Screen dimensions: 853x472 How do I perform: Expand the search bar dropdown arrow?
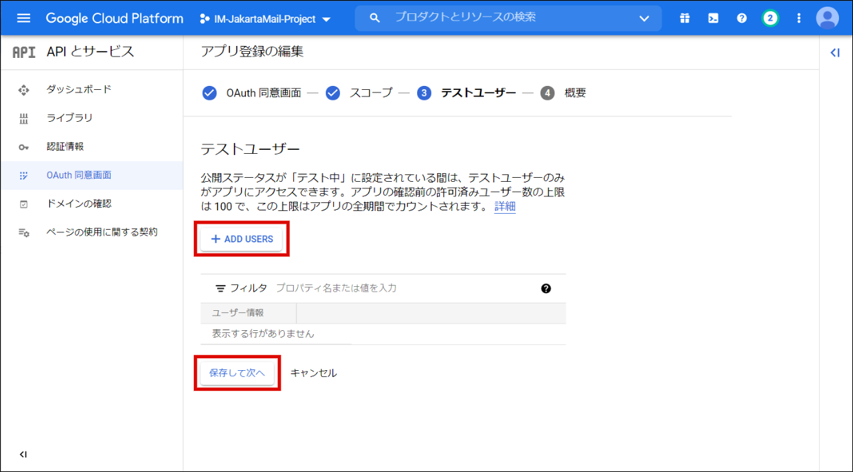[x=644, y=18]
